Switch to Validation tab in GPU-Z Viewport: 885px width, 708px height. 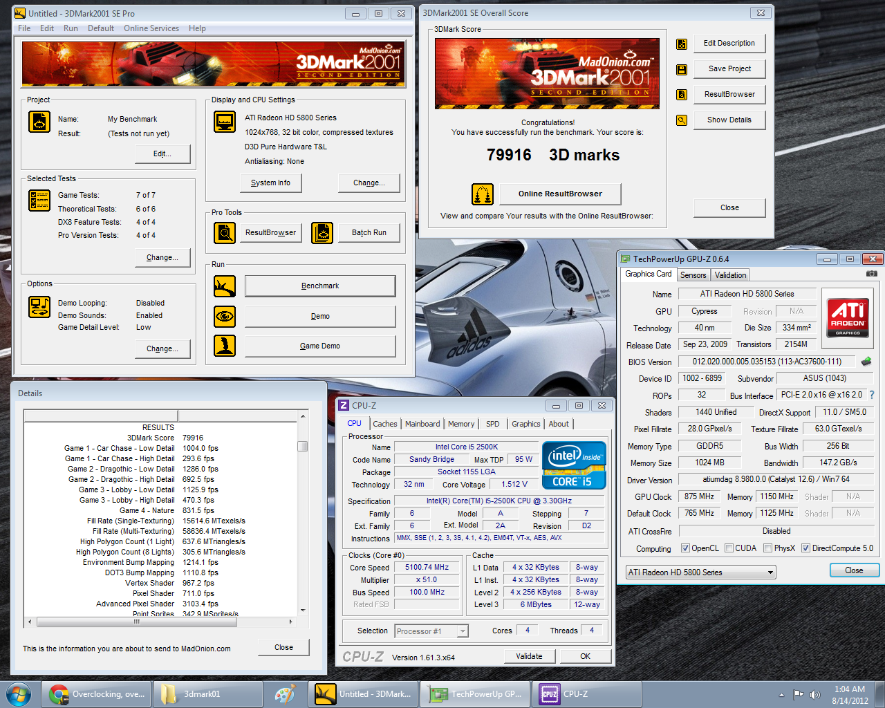point(730,275)
